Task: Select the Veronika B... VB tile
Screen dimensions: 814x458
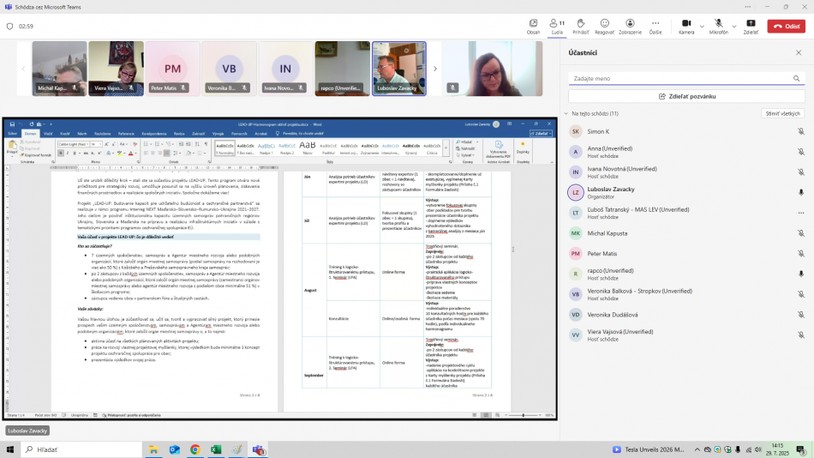Action: point(229,69)
